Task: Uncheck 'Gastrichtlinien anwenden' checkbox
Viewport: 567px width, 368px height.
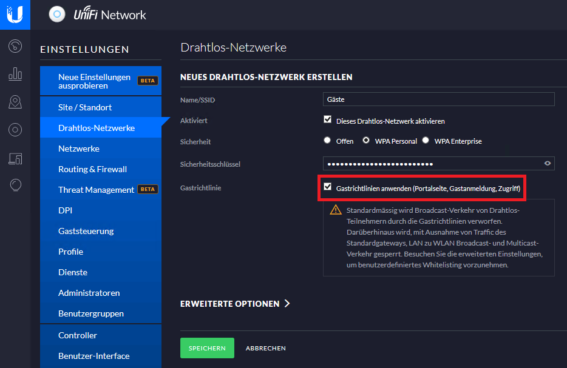Action: click(328, 187)
